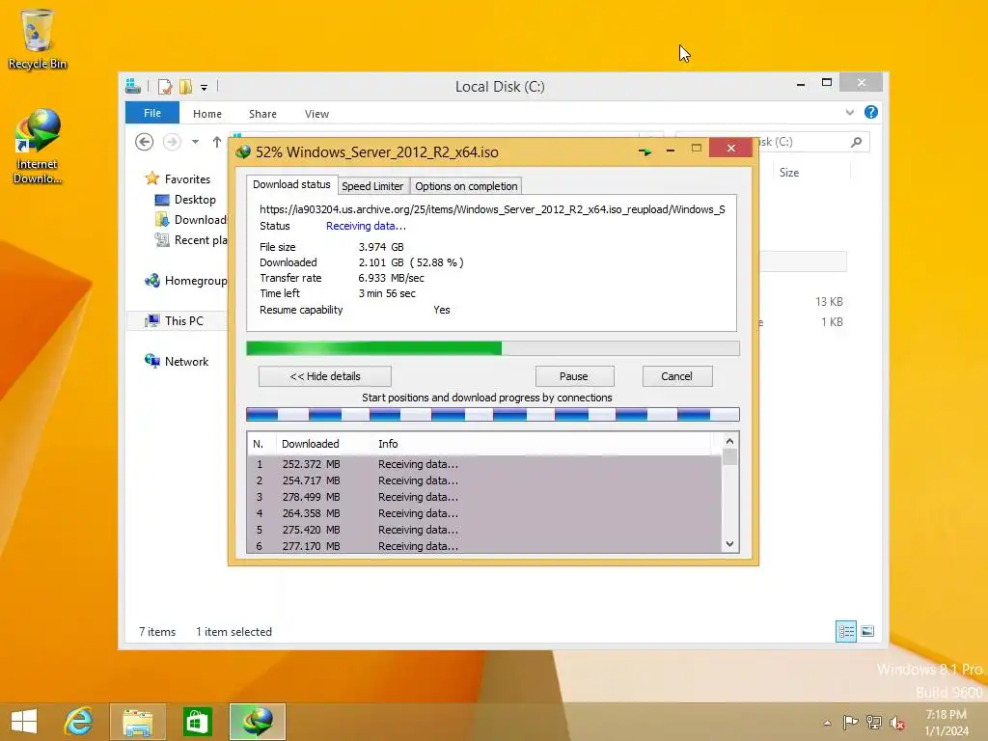Image resolution: width=988 pixels, height=741 pixels.
Task: Switch to the Speed Limiter tab
Action: [x=372, y=186]
